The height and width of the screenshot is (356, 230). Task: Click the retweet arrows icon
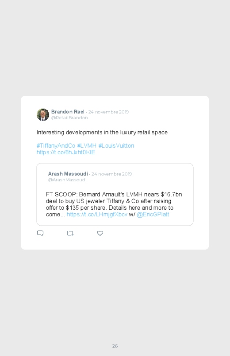(x=70, y=233)
